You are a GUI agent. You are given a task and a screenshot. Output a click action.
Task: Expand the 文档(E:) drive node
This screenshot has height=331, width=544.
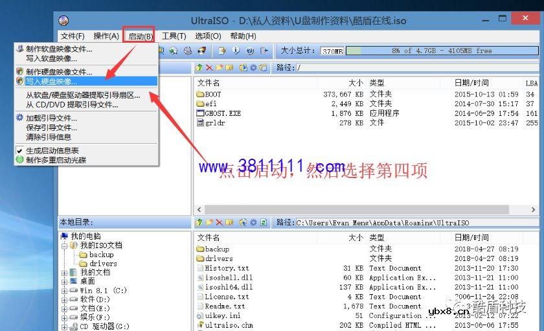(64, 309)
